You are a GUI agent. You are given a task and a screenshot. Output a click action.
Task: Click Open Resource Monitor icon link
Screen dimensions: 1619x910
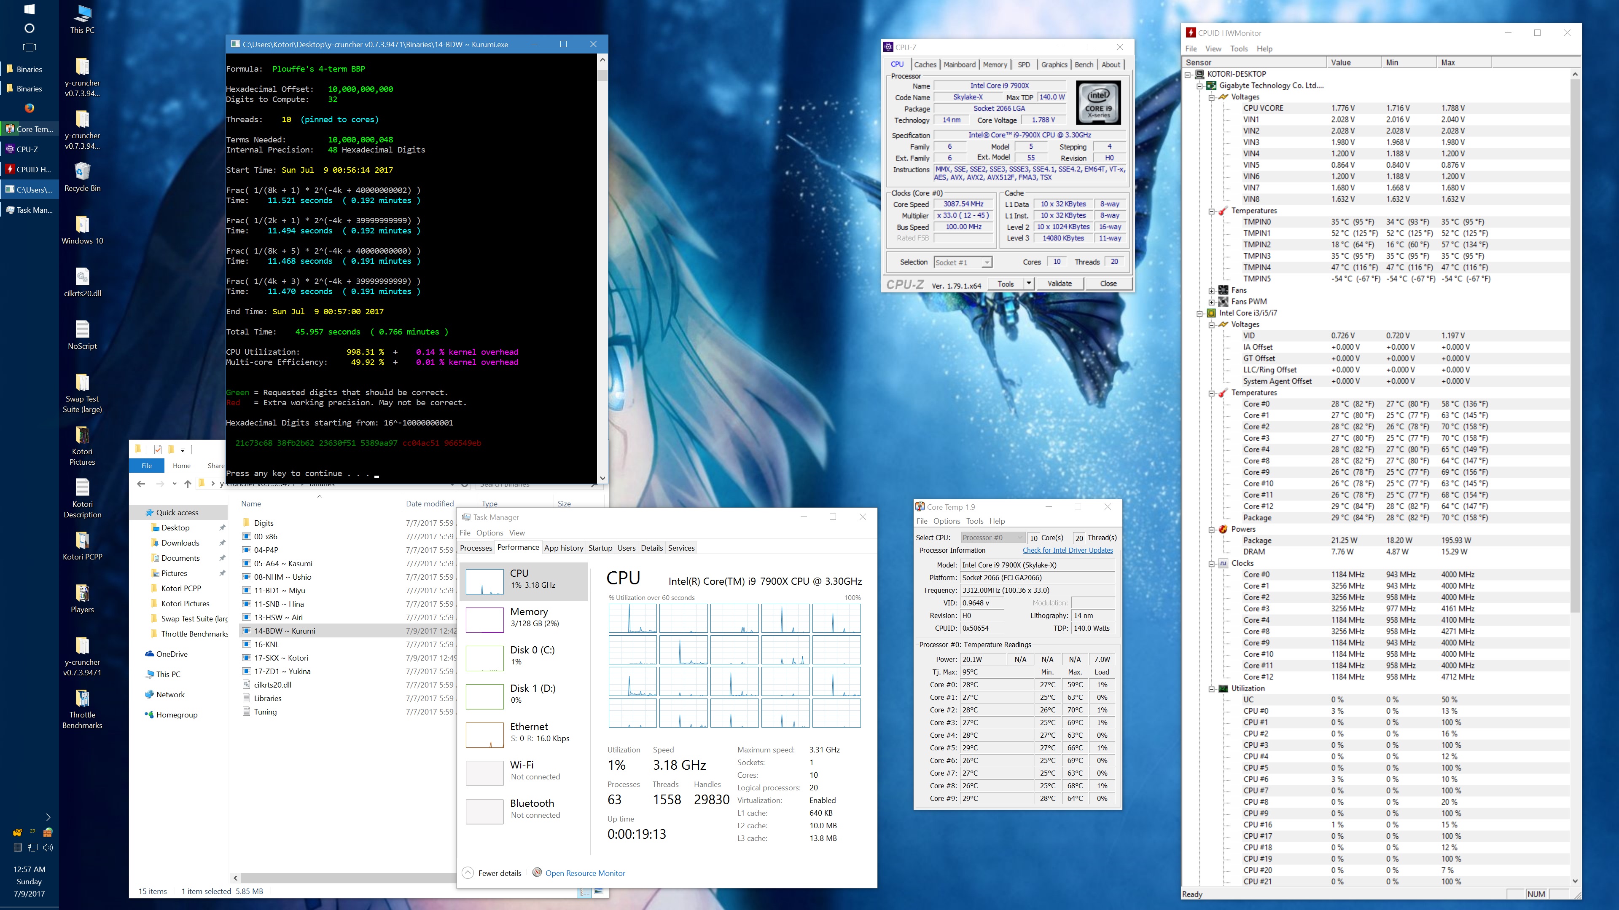[538, 873]
